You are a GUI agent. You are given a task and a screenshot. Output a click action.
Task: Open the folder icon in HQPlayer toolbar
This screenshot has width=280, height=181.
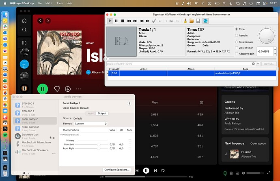[192, 21]
